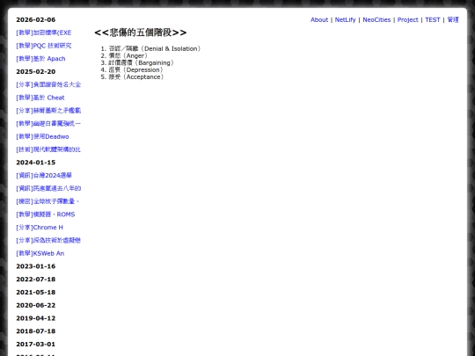This screenshot has height=356, width=475.
Task: Open the KSWeb An article
Action: (x=40, y=254)
